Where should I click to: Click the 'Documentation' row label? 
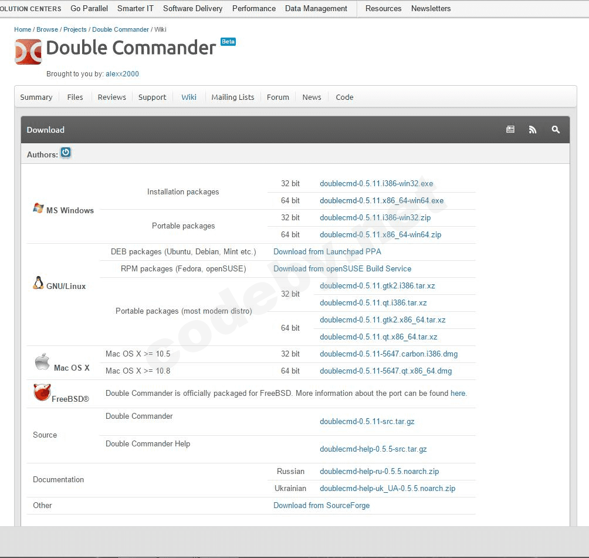pos(58,479)
